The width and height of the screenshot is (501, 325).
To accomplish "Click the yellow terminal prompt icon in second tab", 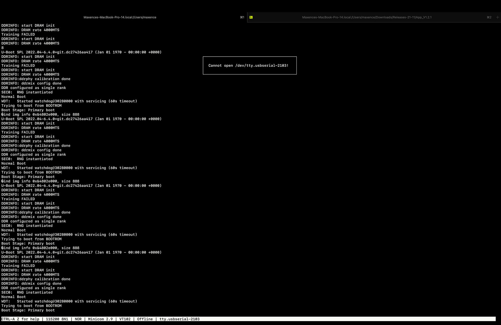I will 251,17.
